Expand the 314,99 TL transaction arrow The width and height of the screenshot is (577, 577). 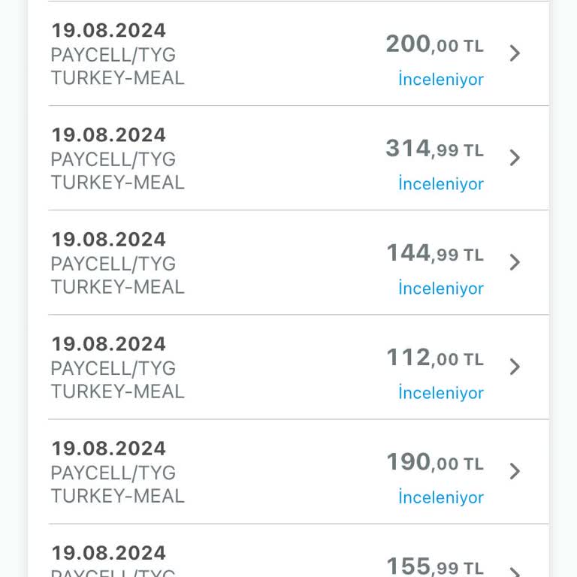tap(515, 158)
